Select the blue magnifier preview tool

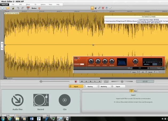point(107,8)
